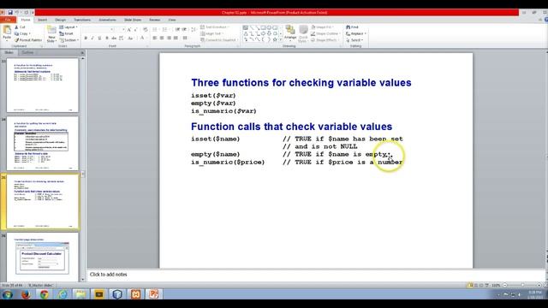The width and height of the screenshot is (548, 308).
Task: Open the file explorer folder in taskbar
Action: 80,294
